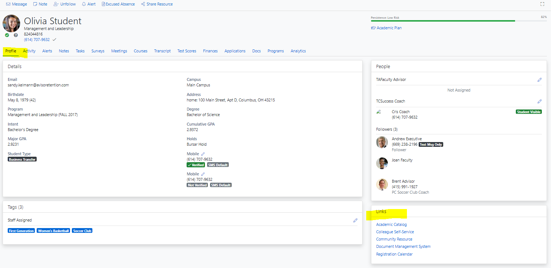The image size is (551, 268).
Task: View the Transcript tab
Action: 162,51
